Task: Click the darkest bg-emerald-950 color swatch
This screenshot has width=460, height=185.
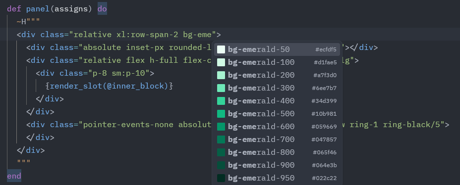Action: 221,178
